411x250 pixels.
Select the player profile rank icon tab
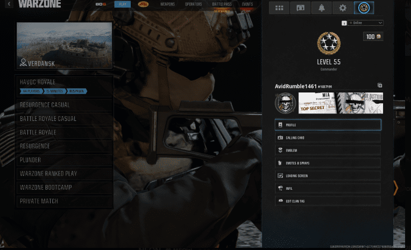(x=364, y=8)
